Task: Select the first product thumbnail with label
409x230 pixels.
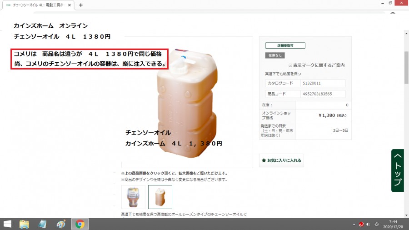Action: [x=133, y=197]
